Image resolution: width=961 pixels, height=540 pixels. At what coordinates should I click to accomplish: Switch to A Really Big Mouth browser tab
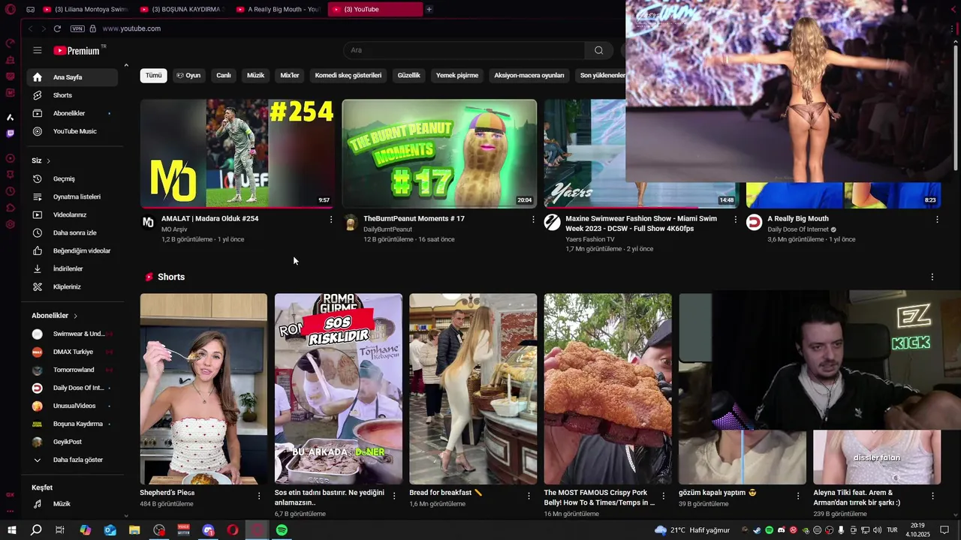pyautogui.click(x=279, y=9)
